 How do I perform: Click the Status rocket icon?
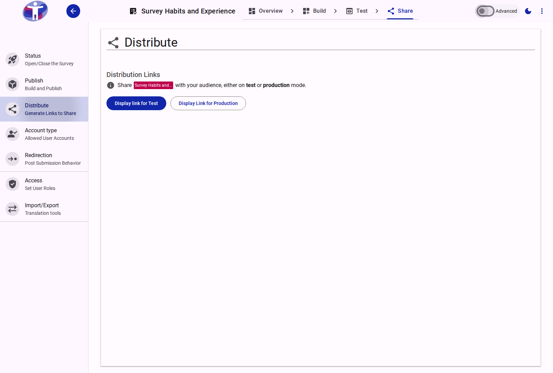pyautogui.click(x=12, y=59)
